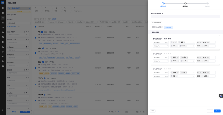Viewport: 223px width, 115px height.
Task: Click step 2 circle in the stepper
Action: (x=185, y=3)
